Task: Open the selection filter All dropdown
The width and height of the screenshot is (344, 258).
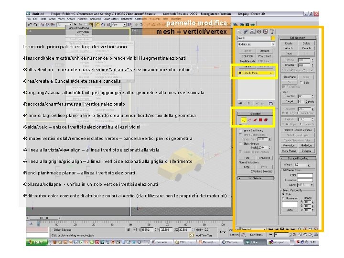Action: pyautogui.click(x=64, y=25)
